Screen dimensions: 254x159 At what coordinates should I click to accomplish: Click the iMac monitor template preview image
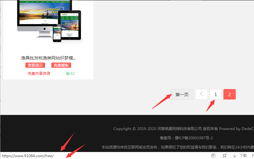pos(43,15)
